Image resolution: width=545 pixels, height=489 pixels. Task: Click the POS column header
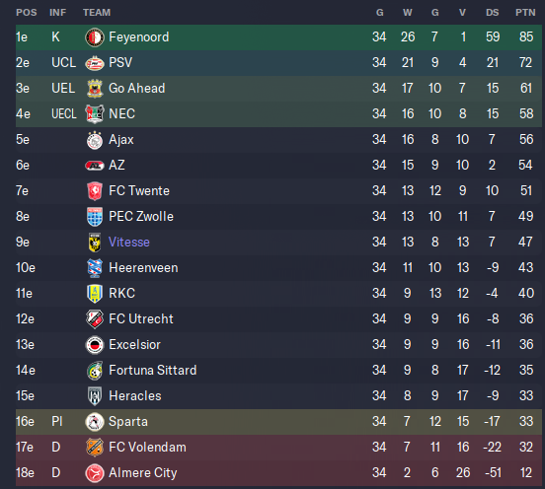pyautogui.click(x=27, y=13)
